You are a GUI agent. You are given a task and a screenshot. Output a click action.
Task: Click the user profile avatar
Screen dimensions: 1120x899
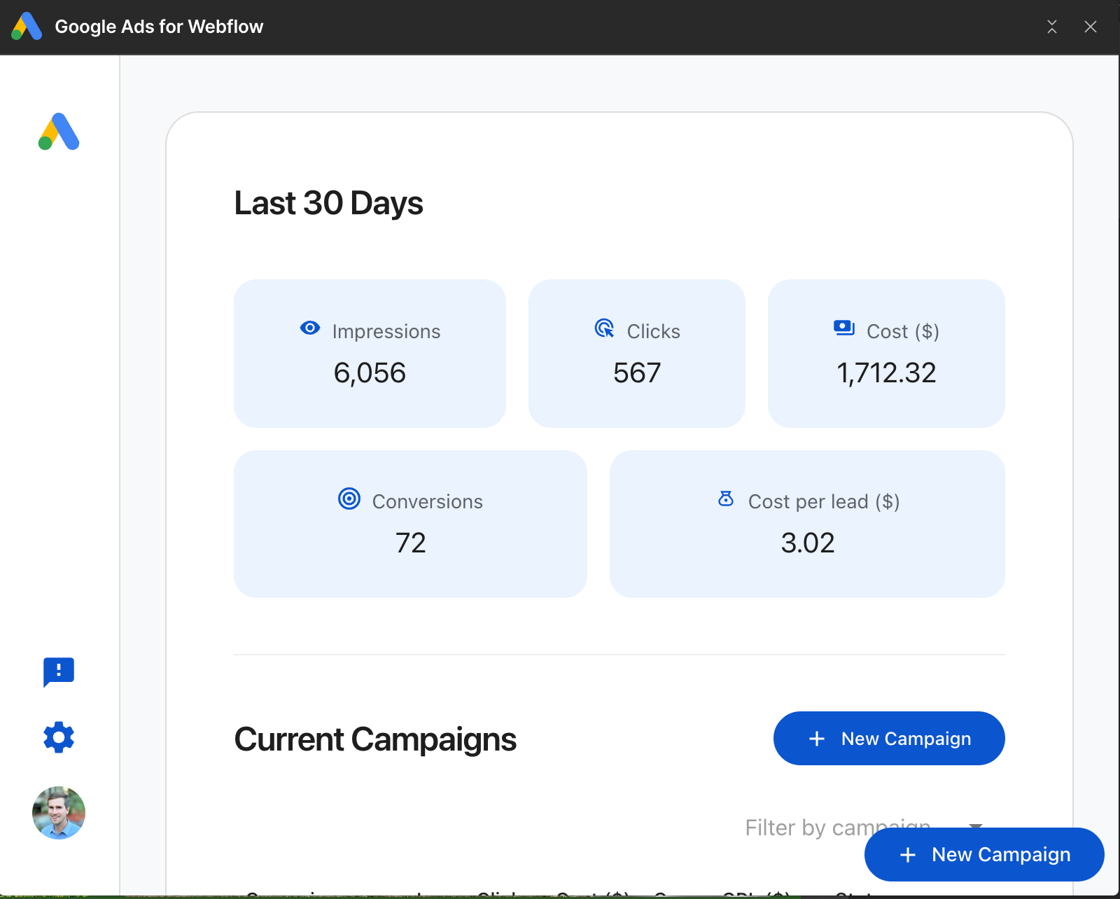tap(59, 813)
